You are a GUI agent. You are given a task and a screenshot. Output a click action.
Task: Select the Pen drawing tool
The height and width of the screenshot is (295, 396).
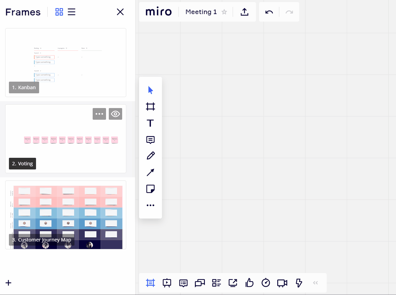pos(150,156)
